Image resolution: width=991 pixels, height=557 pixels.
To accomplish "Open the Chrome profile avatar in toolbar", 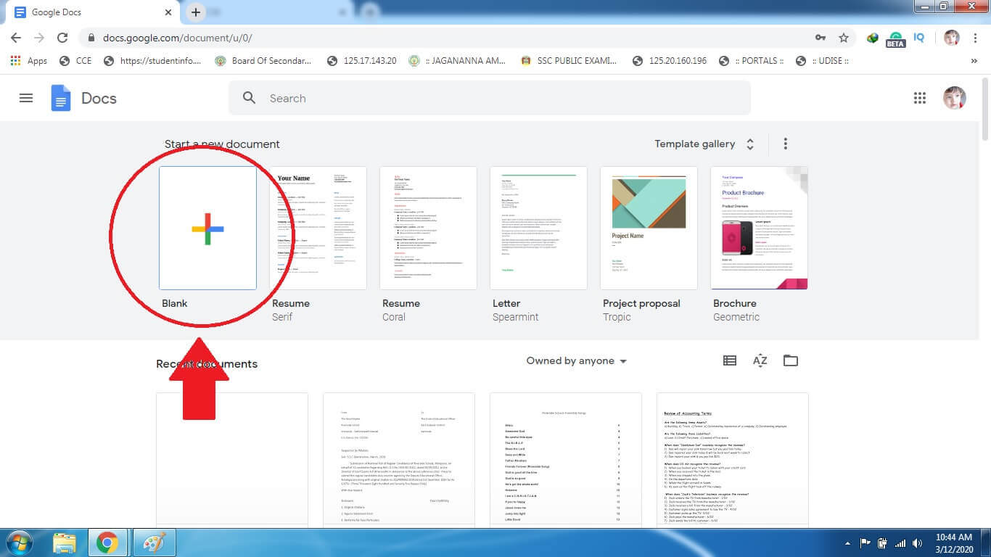I will coord(952,38).
